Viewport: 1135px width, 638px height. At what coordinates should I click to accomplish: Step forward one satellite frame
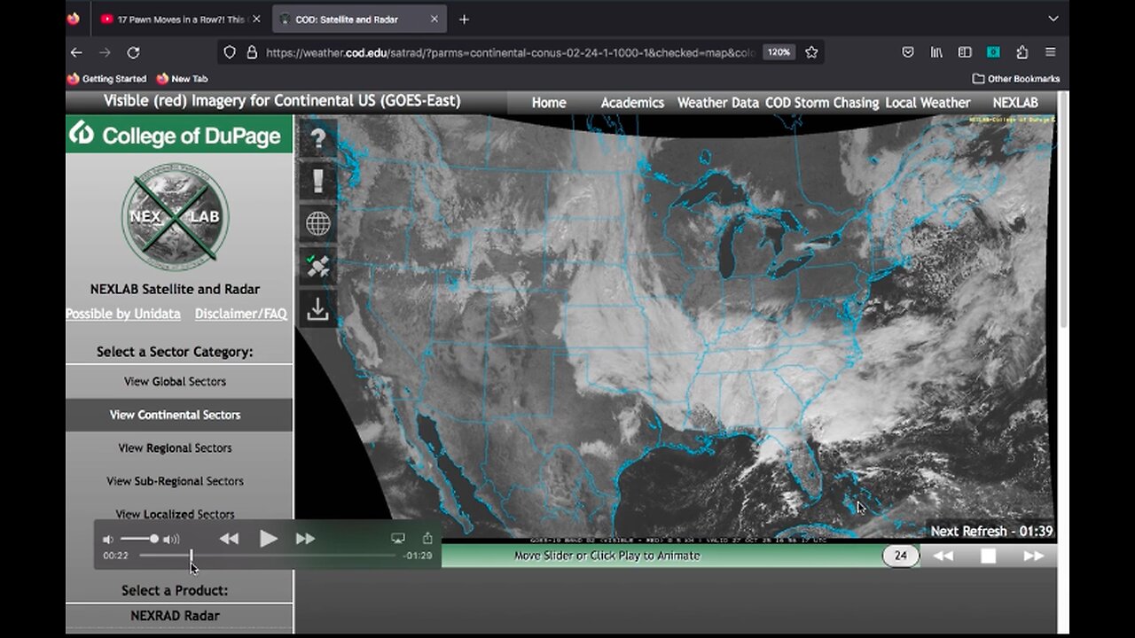coord(1034,556)
